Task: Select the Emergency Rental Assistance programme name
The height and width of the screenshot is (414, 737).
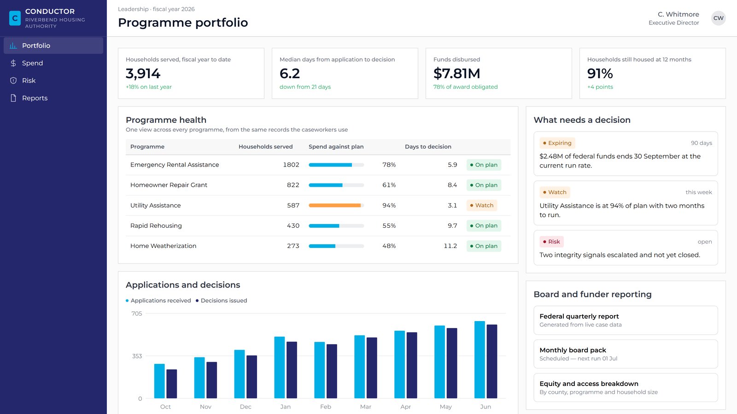Action: pos(175,165)
